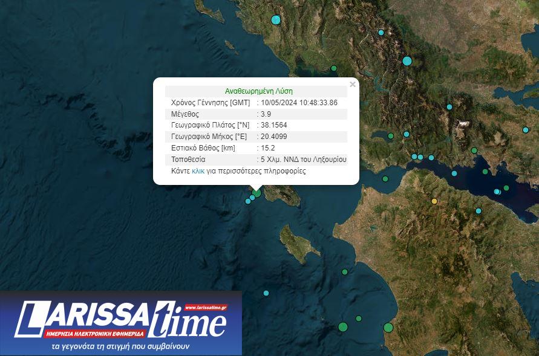
Task: Select cyan marker at the far right map edge
Action: 526,130
